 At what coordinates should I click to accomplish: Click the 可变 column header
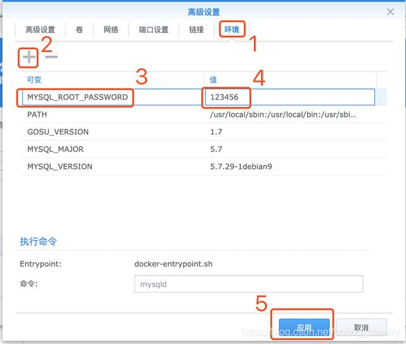pyautogui.click(x=34, y=80)
